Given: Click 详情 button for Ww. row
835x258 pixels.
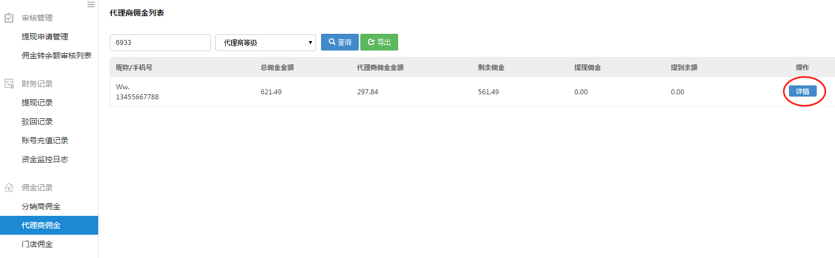Looking at the screenshot, I should click(x=803, y=92).
